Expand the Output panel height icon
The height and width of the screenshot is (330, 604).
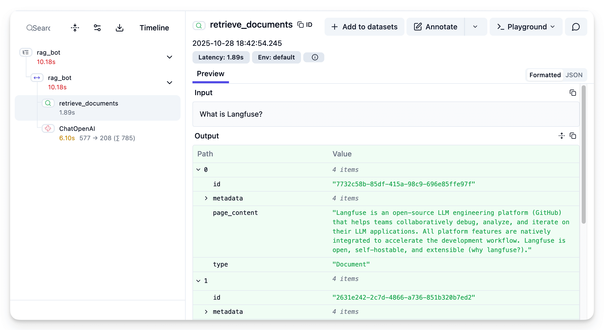(562, 136)
